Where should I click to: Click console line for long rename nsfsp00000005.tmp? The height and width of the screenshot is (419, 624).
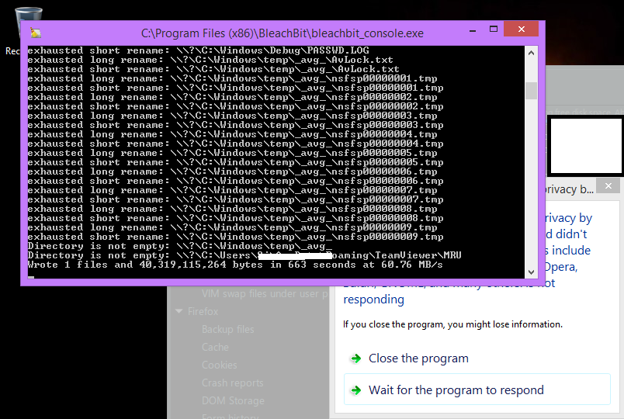(x=232, y=153)
